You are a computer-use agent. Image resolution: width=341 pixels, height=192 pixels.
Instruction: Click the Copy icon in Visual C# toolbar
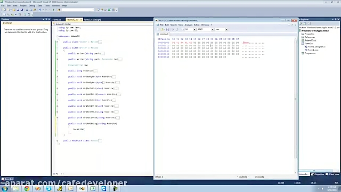click(31, 10)
